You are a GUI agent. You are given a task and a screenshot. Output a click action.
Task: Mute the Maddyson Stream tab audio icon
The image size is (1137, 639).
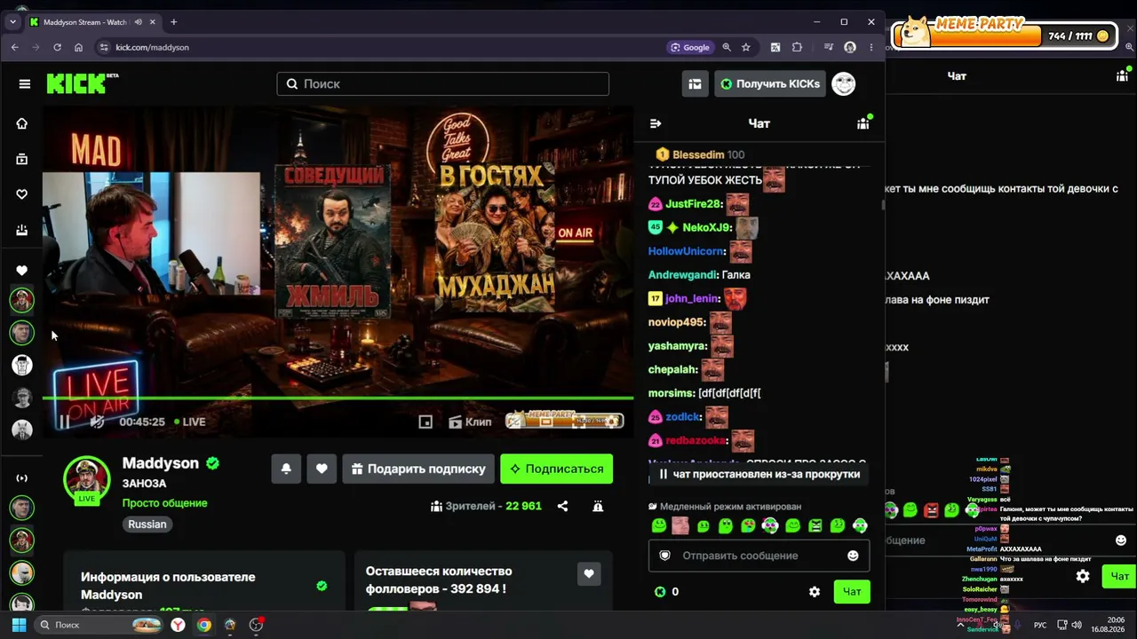coord(138,22)
